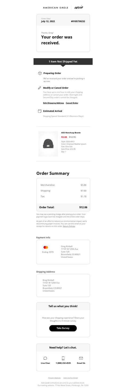Click the Preparing Order box icon
Viewport: 126px width, 392px height.
[x=40, y=73]
